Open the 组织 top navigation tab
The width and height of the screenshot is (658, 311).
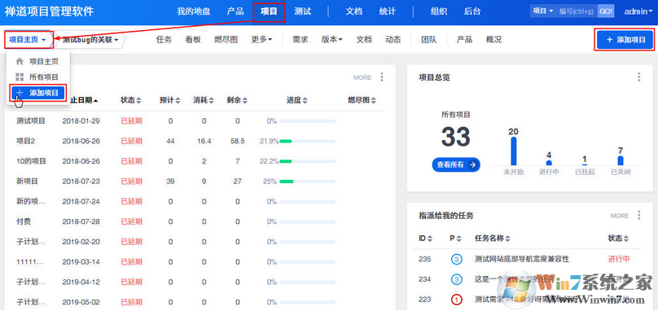tap(438, 11)
